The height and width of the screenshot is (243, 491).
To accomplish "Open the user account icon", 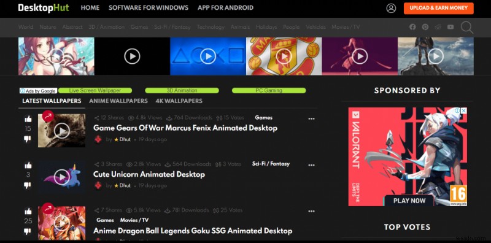I will click(x=391, y=8).
